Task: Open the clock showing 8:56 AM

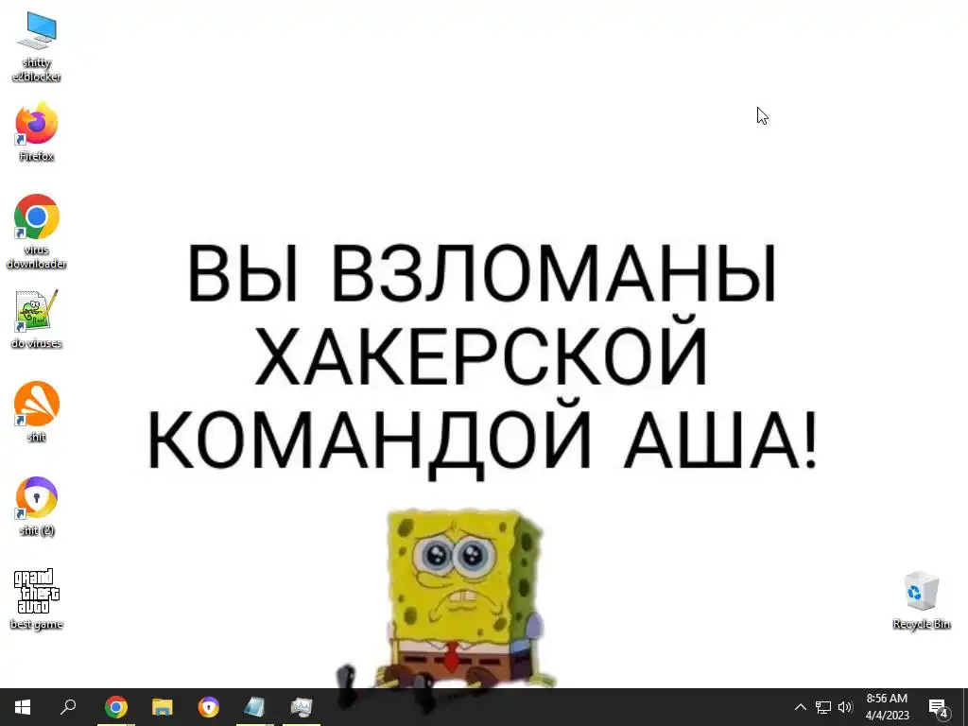Action: pos(887,707)
